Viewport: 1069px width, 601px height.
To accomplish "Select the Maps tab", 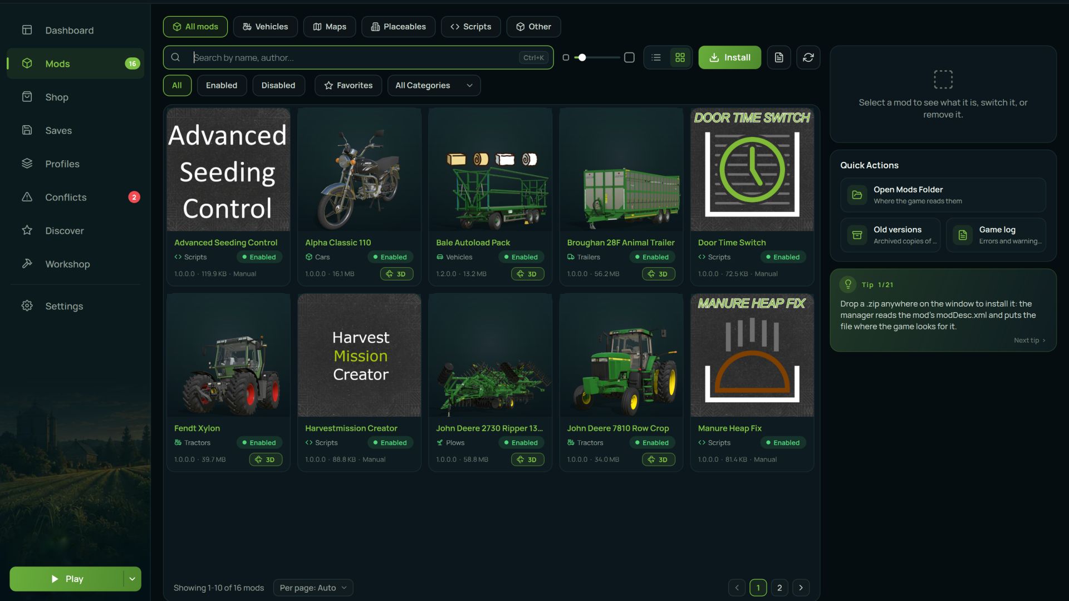I will pos(329,27).
